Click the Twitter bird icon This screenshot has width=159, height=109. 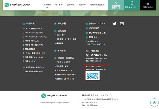[114, 24]
